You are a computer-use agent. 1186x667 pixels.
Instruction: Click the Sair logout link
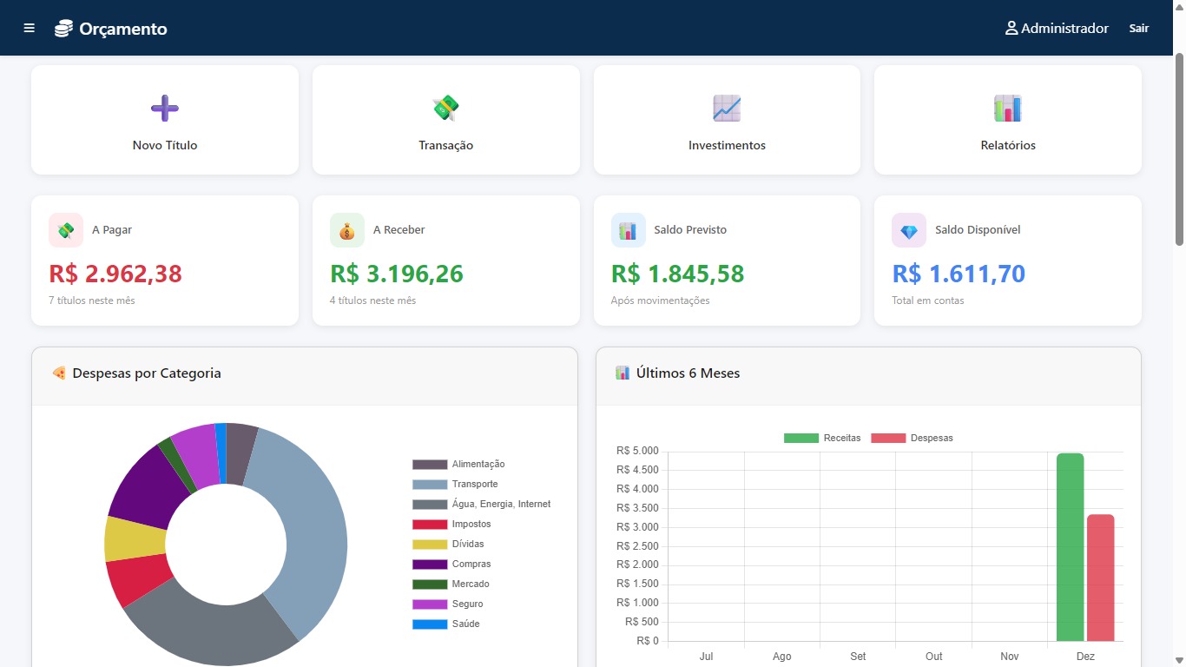pyautogui.click(x=1139, y=28)
